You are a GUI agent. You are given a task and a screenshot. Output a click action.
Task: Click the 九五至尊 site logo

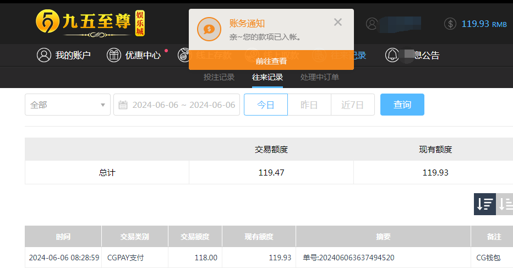tap(91, 23)
